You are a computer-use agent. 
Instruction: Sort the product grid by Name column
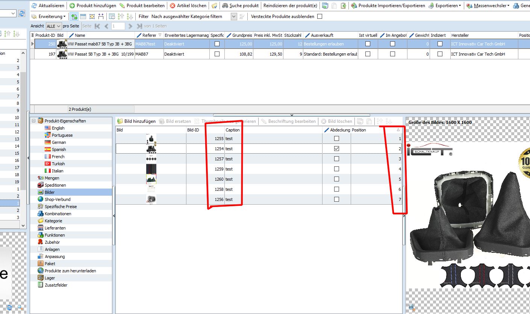(x=101, y=35)
